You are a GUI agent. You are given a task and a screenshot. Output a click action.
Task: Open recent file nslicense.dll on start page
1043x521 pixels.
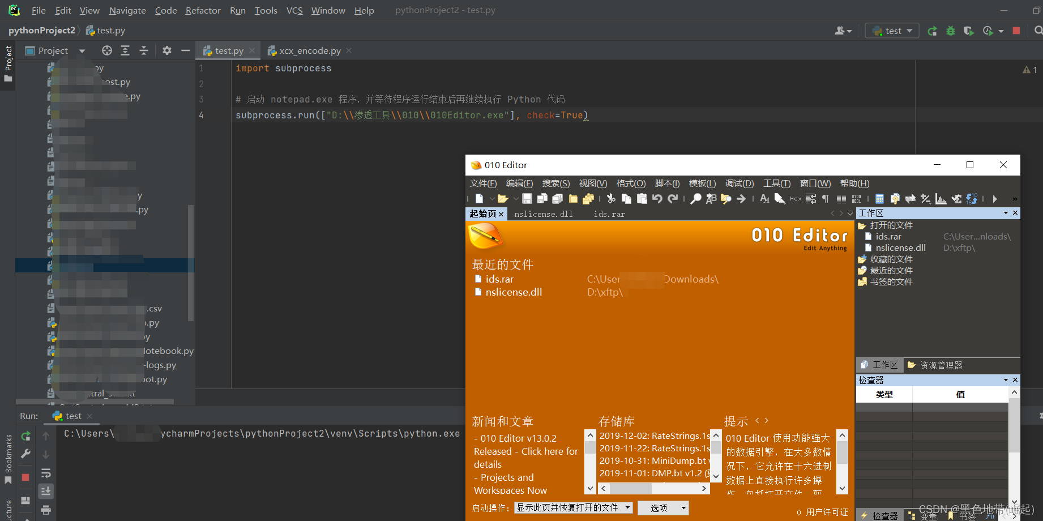click(x=514, y=292)
